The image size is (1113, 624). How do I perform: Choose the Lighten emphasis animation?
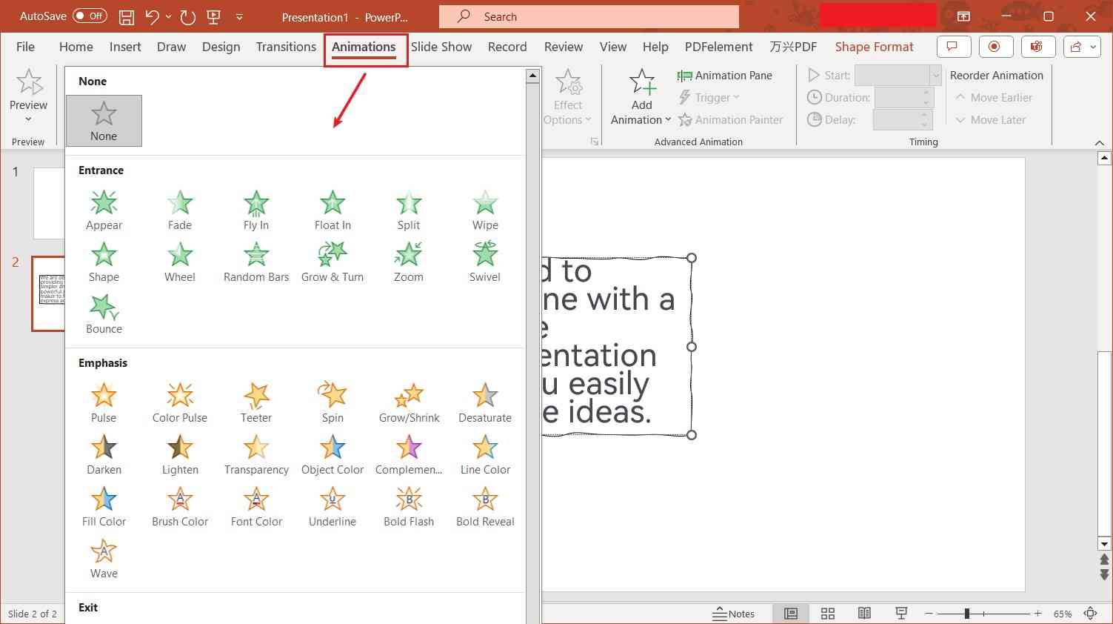tap(180, 455)
